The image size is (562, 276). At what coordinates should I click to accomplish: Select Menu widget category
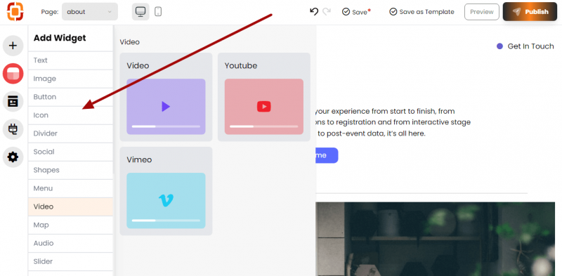(x=71, y=188)
